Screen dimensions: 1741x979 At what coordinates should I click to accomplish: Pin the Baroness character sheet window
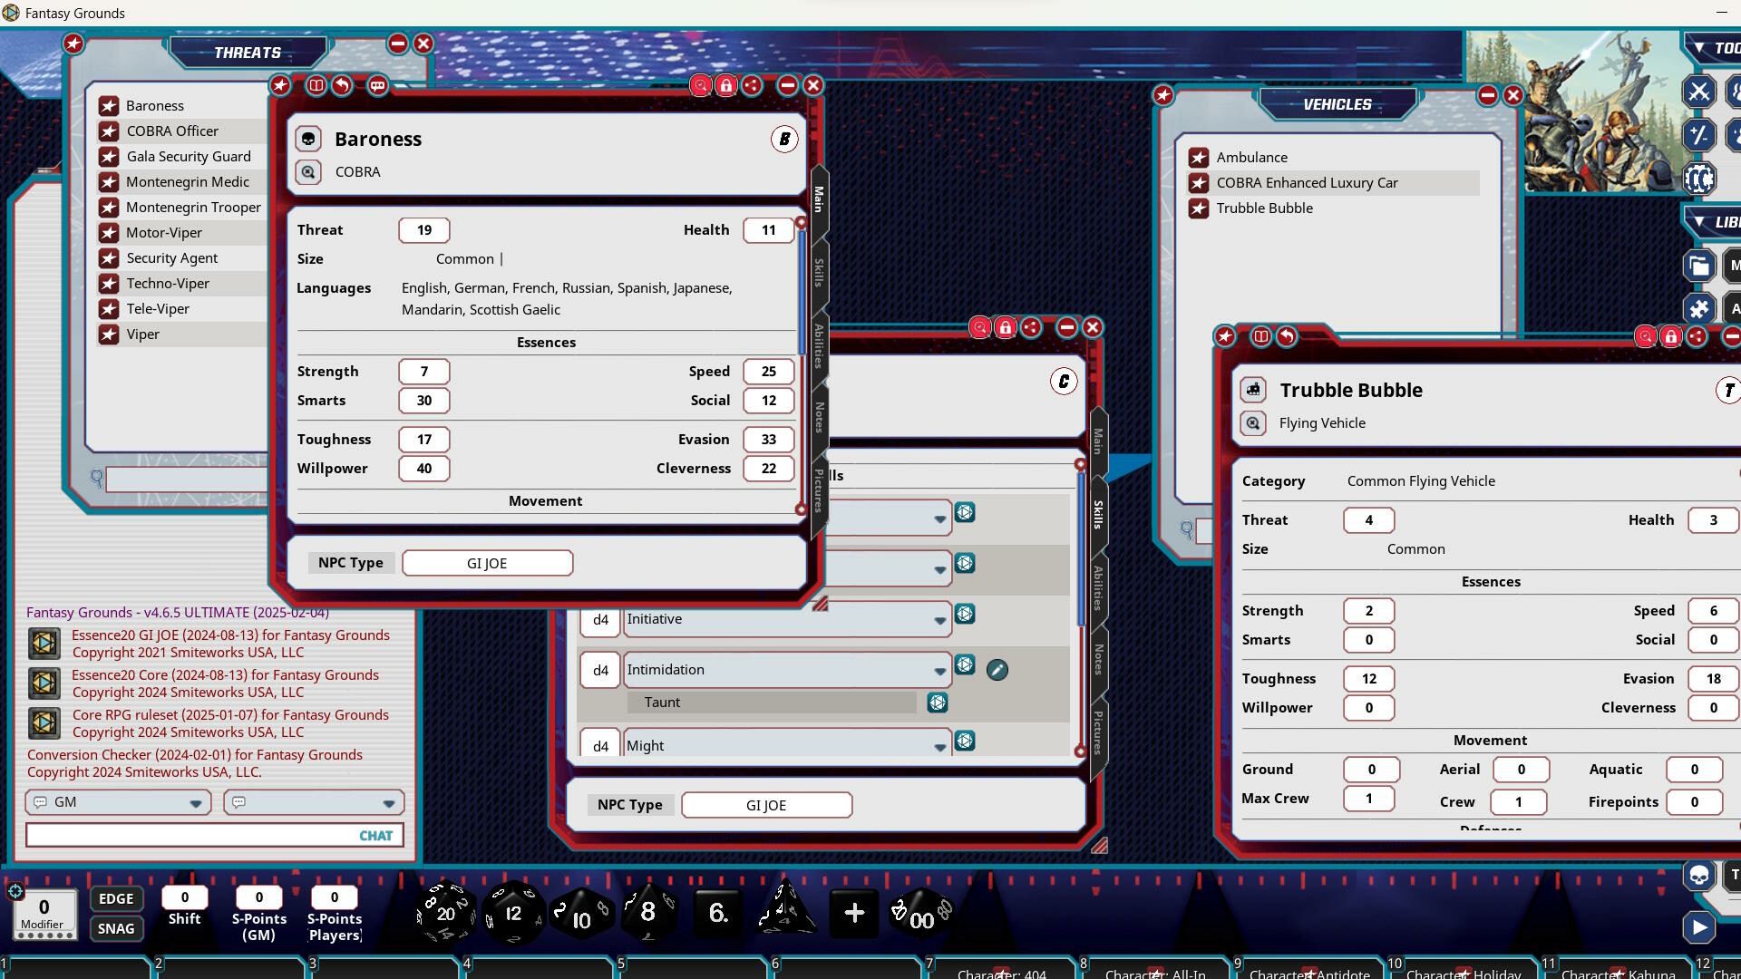click(x=280, y=85)
